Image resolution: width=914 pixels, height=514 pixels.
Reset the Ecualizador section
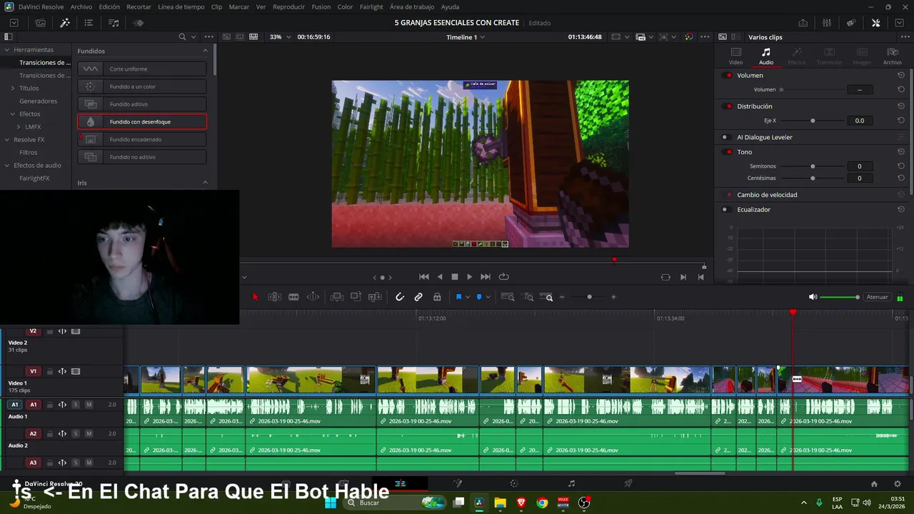(901, 209)
